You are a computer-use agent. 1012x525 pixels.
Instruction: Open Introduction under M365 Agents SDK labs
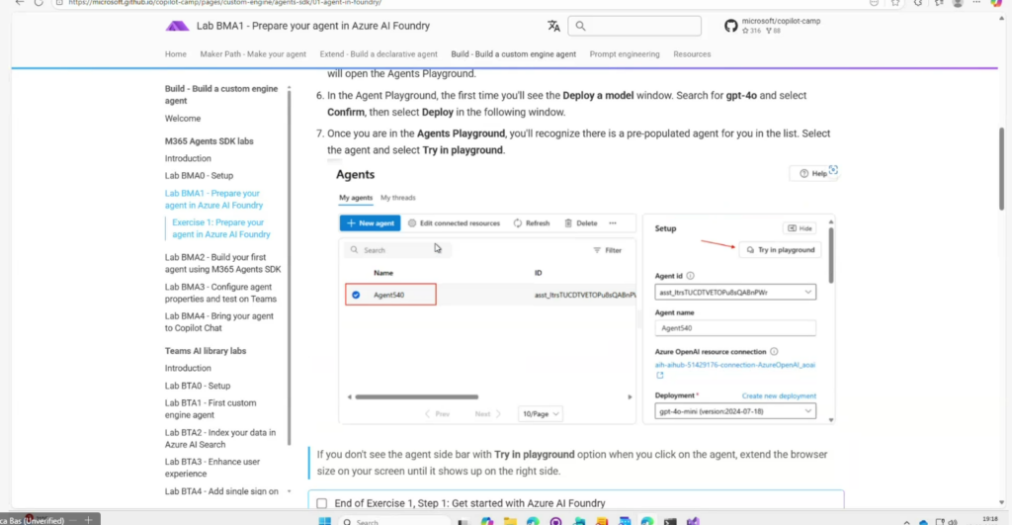click(x=188, y=158)
